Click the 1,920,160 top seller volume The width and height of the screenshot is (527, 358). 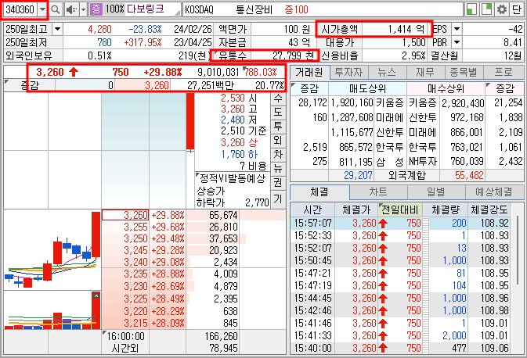click(352, 102)
